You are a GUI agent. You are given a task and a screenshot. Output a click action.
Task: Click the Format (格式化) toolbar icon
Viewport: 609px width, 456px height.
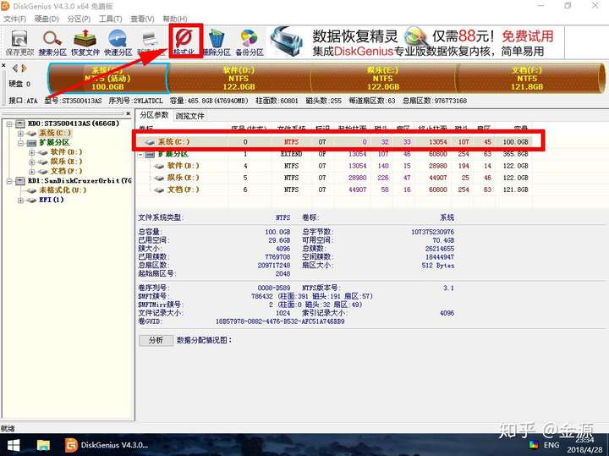tap(184, 42)
